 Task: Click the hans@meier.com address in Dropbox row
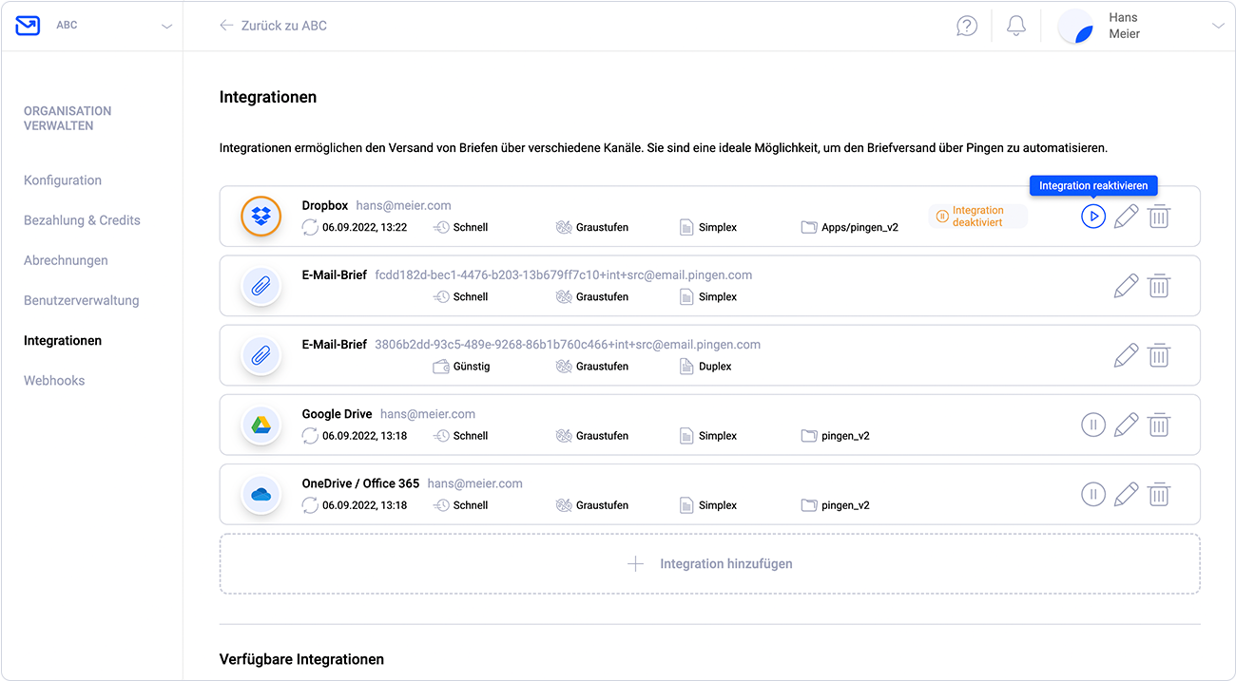point(403,205)
